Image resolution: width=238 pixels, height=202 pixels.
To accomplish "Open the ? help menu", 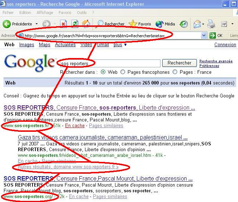I will tap(93, 13).
